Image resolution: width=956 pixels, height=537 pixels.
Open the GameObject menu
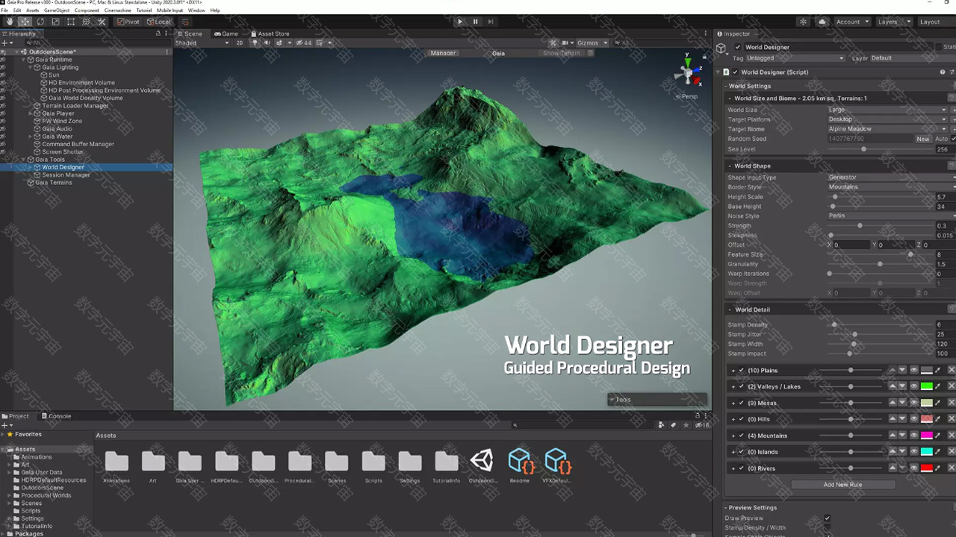coord(56,10)
